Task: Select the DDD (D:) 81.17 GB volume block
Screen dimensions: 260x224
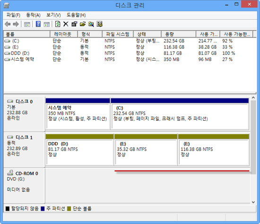Action: (x=79, y=150)
